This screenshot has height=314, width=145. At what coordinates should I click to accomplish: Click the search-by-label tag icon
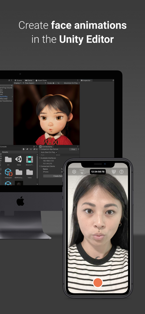[27, 149]
